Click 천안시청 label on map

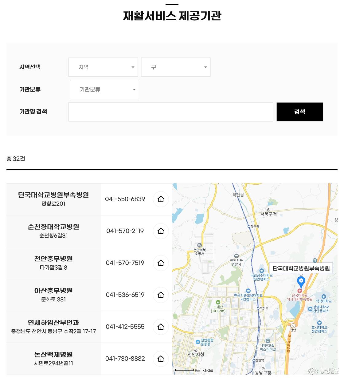(196, 355)
